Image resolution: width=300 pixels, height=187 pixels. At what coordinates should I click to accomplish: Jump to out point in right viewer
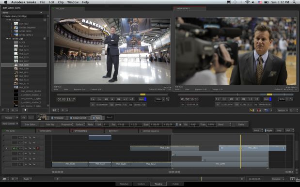pyautogui.click(x=256, y=99)
